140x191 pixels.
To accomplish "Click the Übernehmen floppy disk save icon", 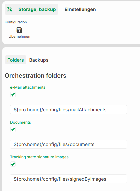I will [x=19, y=30].
